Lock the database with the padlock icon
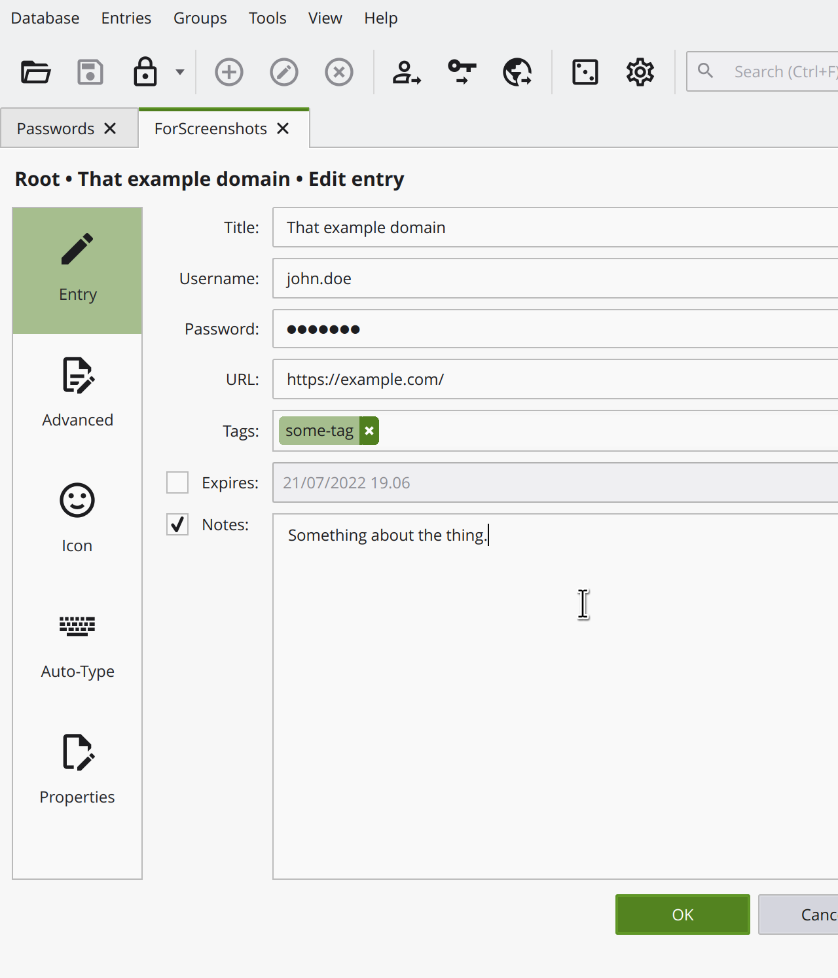The image size is (838, 978). point(145,72)
